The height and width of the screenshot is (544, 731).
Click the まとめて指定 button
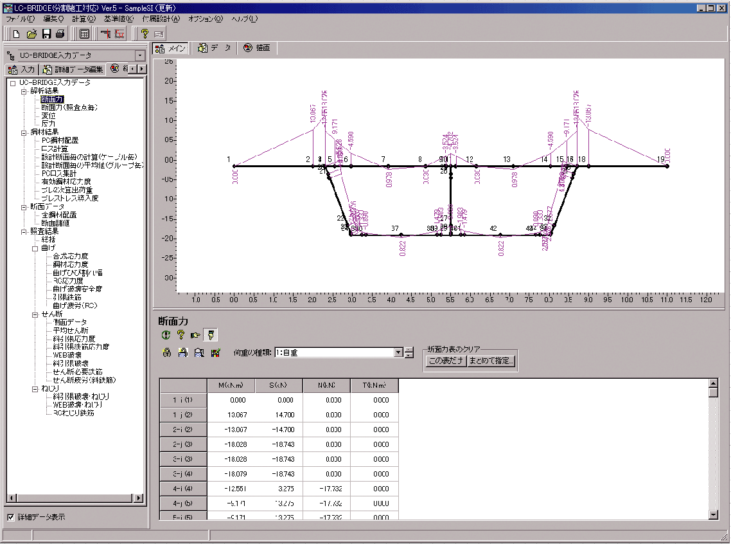491,361
